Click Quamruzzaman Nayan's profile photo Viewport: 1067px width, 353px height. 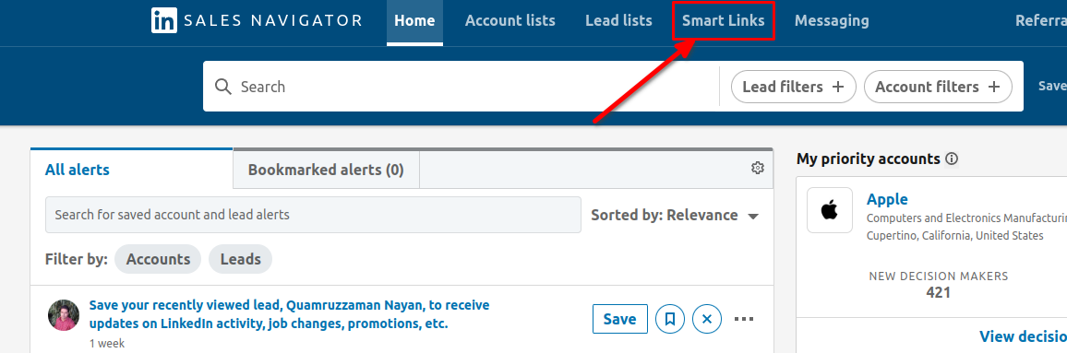click(x=64, y=315)
